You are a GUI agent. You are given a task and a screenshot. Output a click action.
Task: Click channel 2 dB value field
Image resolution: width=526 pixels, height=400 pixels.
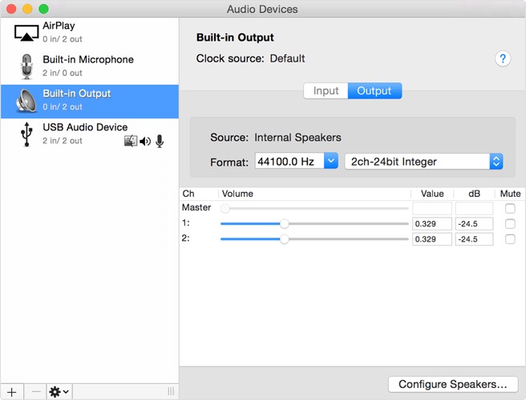473,239
